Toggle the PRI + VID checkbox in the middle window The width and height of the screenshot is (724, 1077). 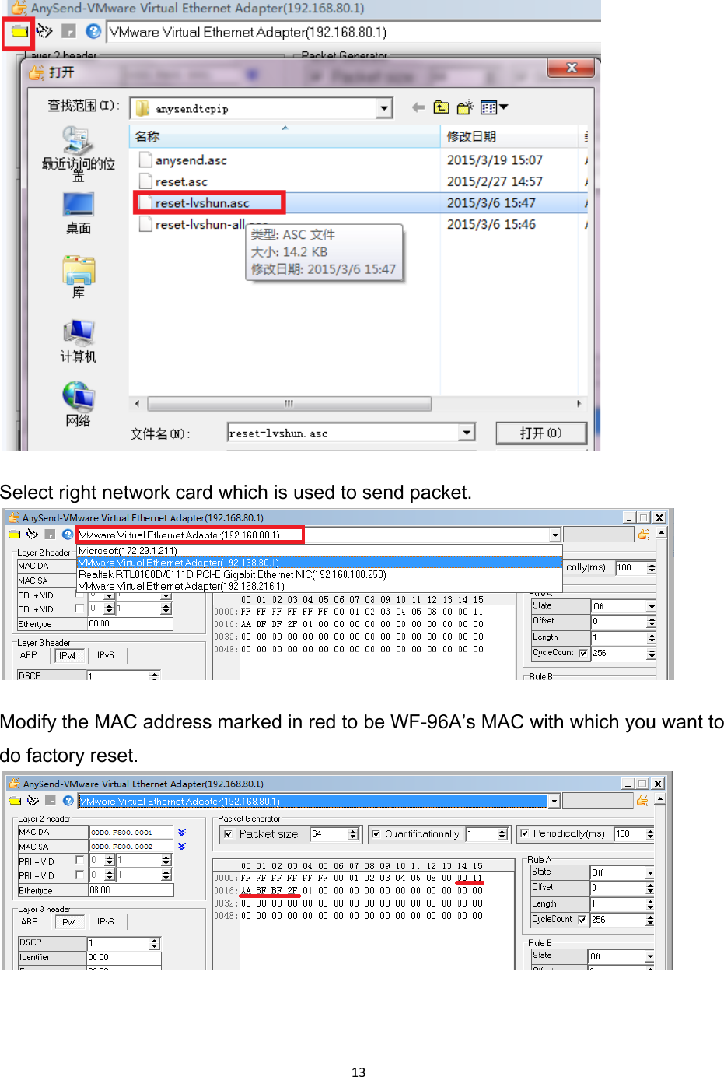click(79, 609)
